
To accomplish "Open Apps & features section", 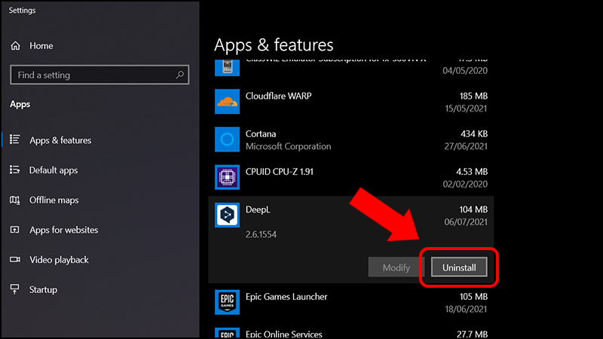I will click(x=60, y=141).
